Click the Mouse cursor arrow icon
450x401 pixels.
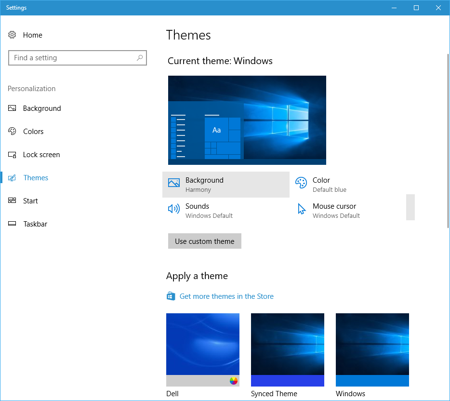tap(302, 209)
